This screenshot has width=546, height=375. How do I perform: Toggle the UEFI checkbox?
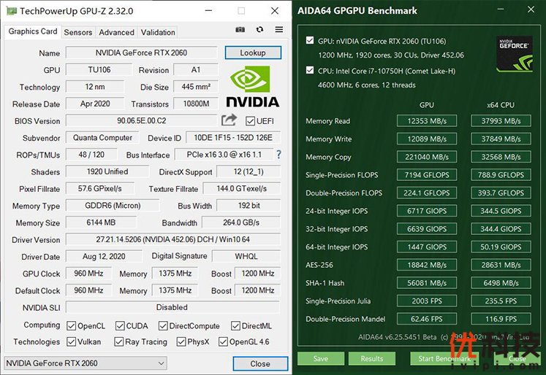click(251, 121)
